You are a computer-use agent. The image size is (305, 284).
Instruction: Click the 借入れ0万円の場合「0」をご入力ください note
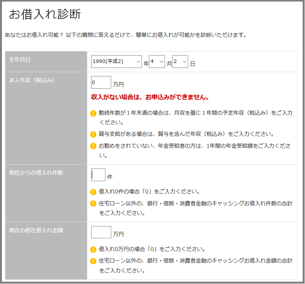coord(152,249)
